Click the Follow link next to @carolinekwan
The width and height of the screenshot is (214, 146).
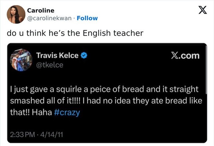pyautogui.click(x=87, y=18)
